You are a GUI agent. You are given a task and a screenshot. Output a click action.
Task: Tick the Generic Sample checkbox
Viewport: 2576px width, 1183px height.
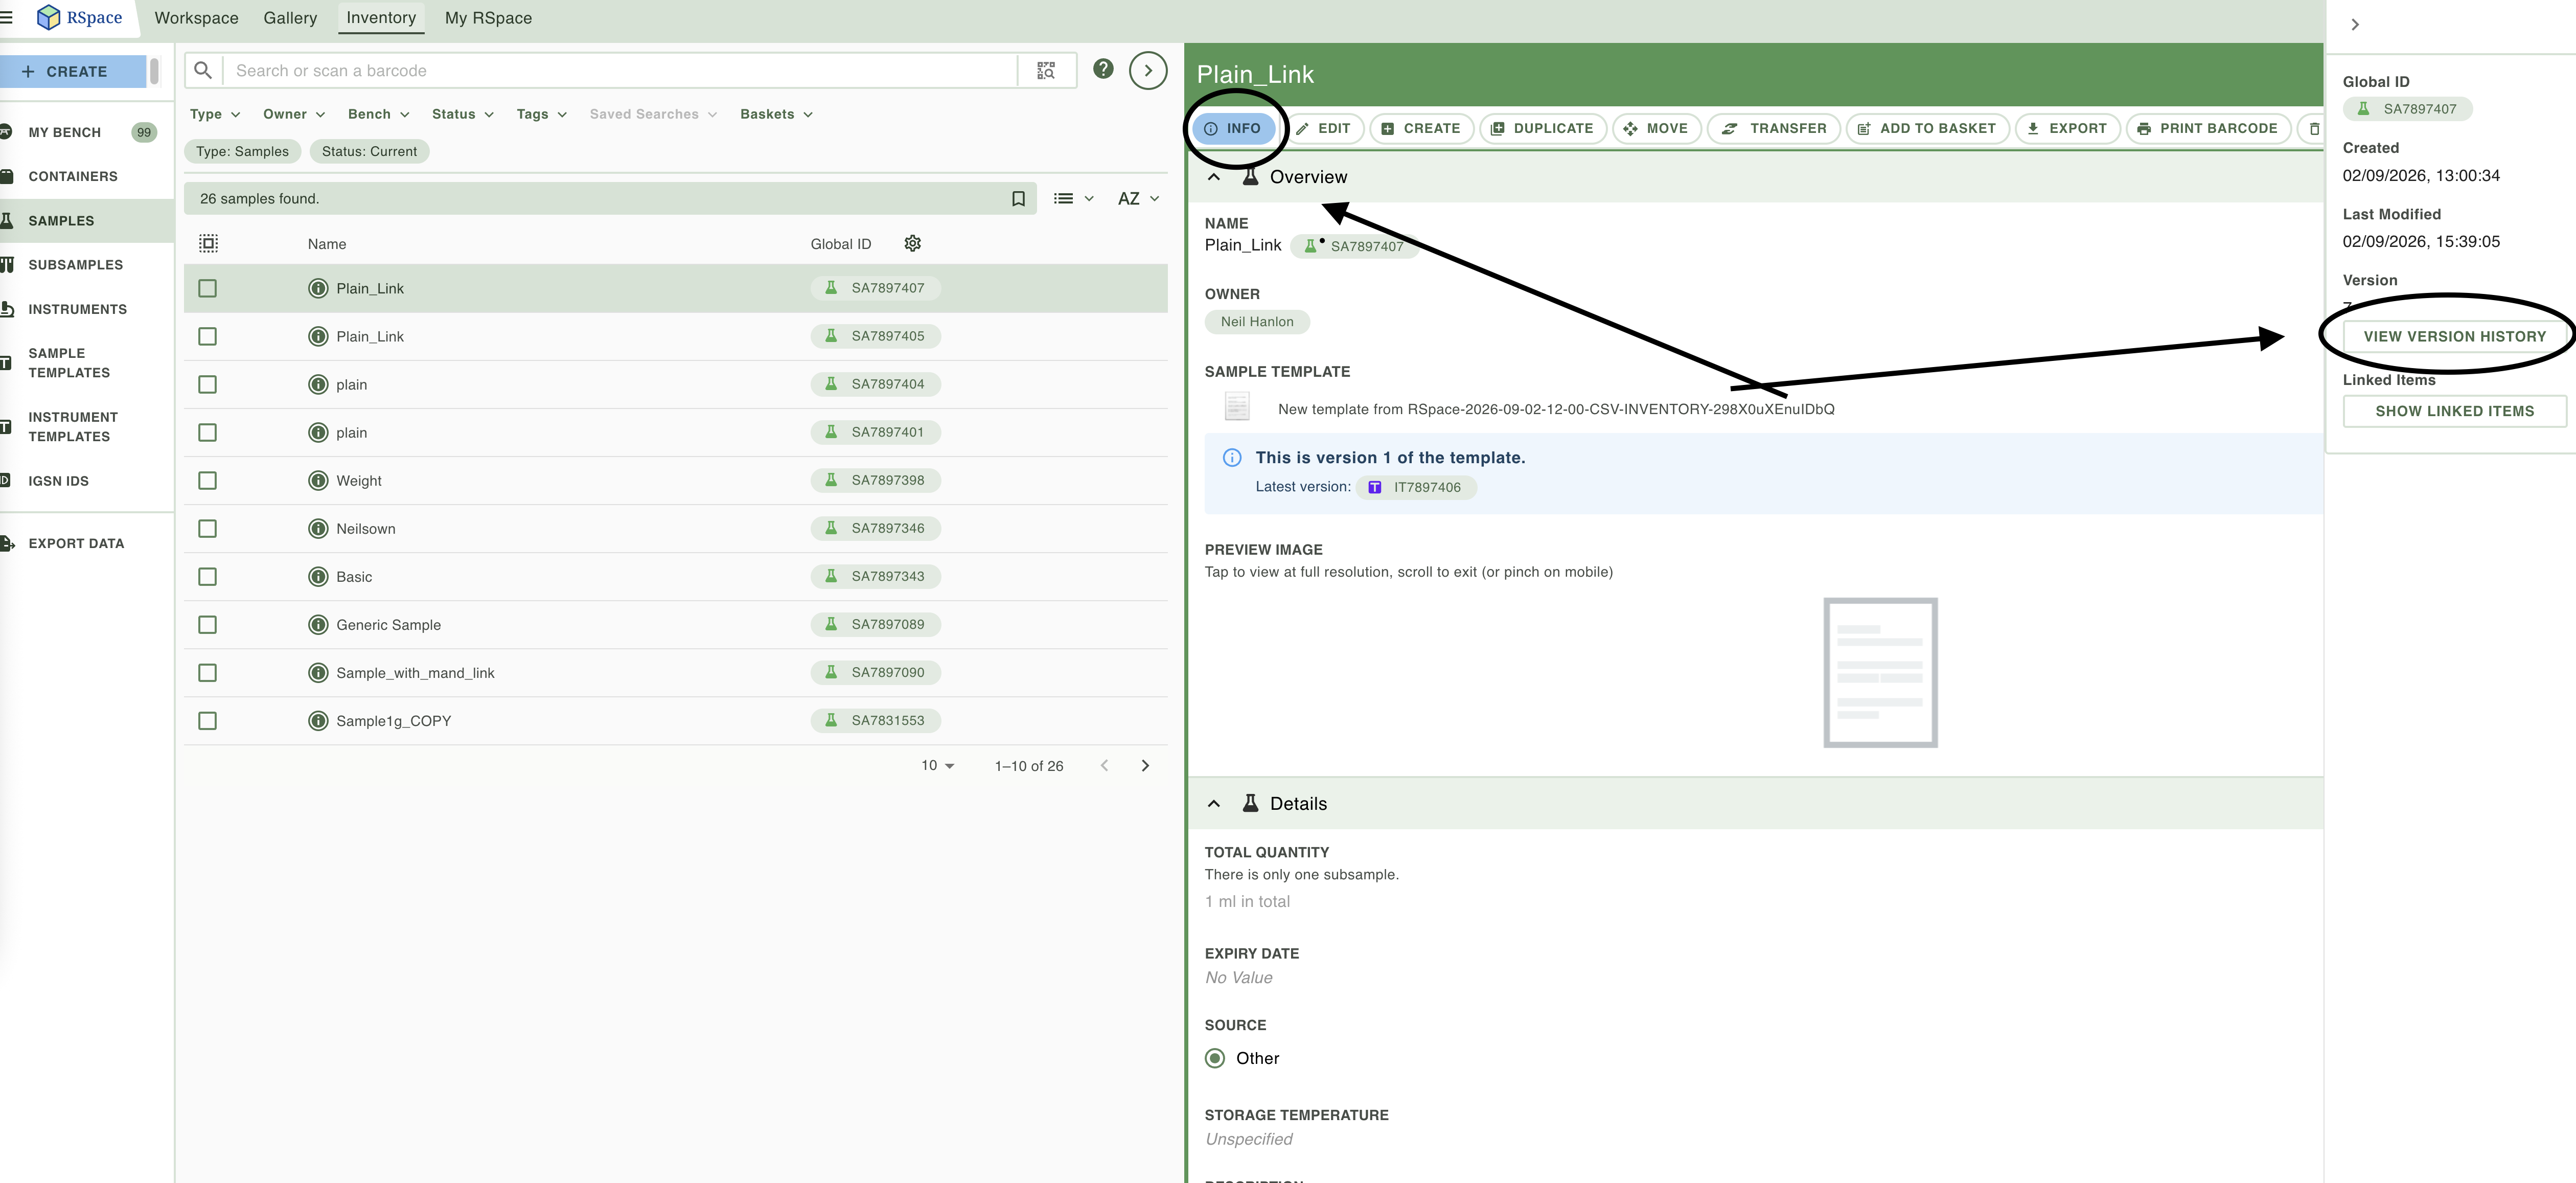pyautogui.click(x=207, y=625)
